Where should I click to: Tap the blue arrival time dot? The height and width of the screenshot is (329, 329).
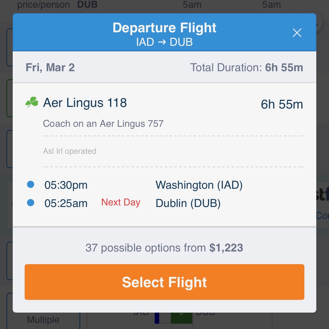(31, 203)
